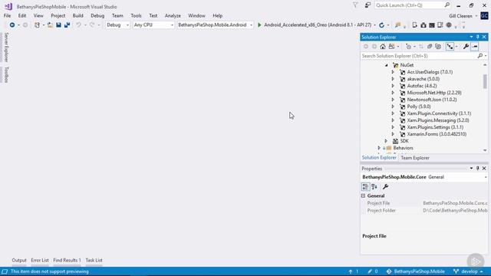491x276 pixels.
Task: Click the develop branch in the status bar
Action: click(468, 271)
